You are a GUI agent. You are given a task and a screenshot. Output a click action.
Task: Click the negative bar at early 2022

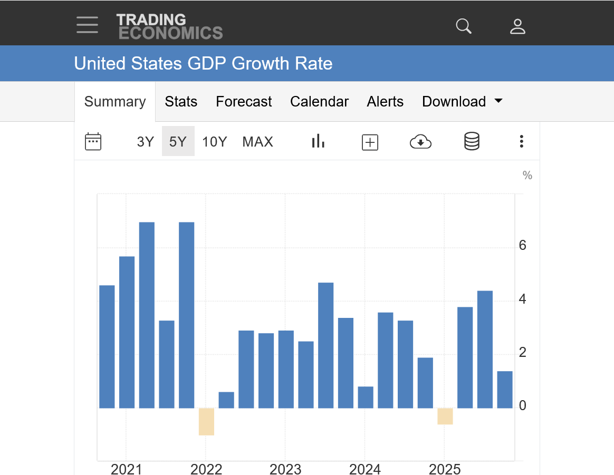pyautogui.click(x=206, y=422)
